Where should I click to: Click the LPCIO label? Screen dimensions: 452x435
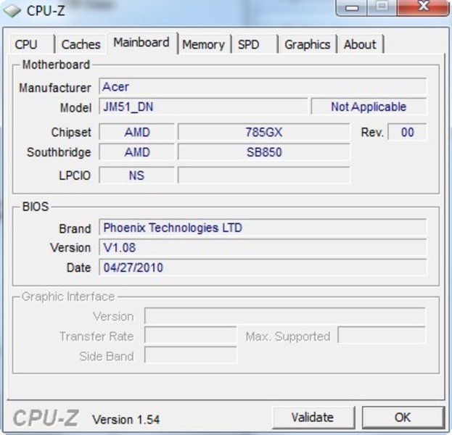[x=75, y=175]
